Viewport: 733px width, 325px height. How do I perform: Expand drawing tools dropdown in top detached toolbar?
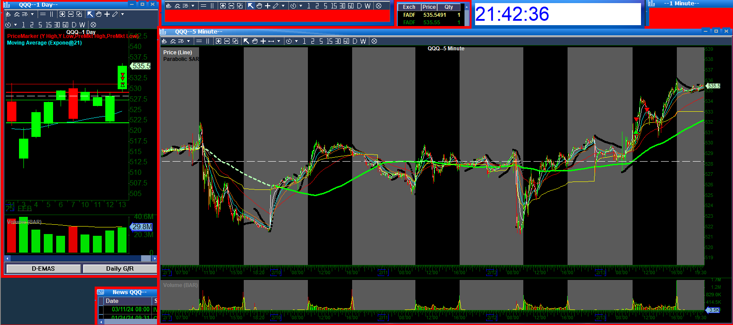tap(283, 6)
